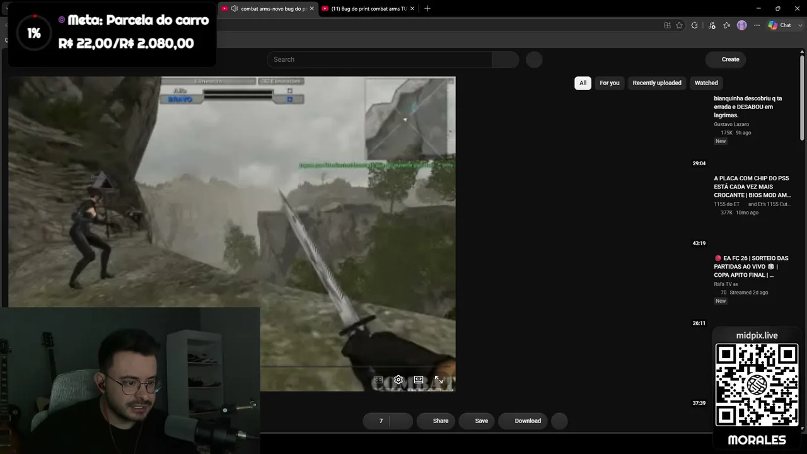Download the current video
This screenshot has width=807, height=454.
coord(523,421)
